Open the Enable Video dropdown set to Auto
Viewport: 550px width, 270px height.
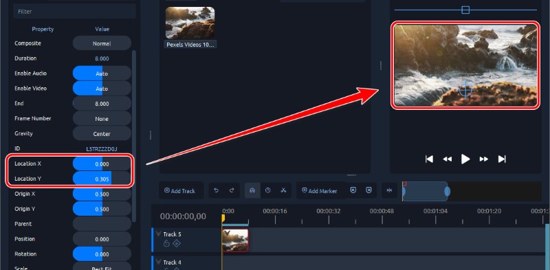click(x=102, y=89)
